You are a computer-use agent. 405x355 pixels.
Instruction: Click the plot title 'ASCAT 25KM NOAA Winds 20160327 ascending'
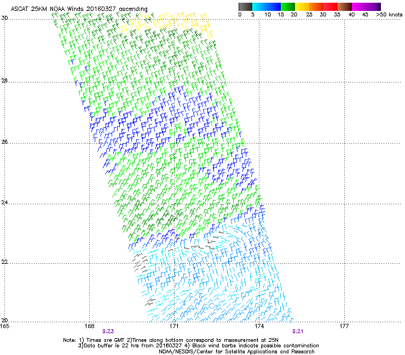pos(79,9)
